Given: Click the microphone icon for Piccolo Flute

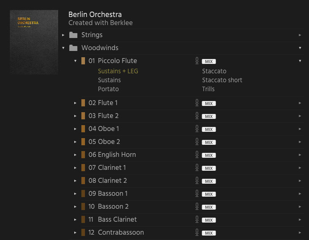Looking at the screenshot, I should coord(197,61).
